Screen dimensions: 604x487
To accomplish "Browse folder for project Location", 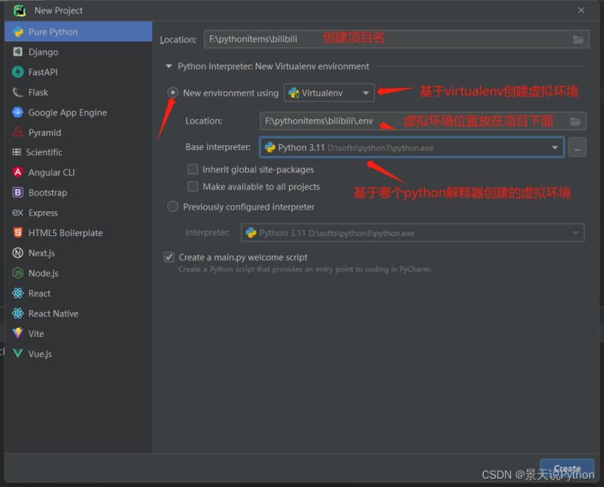I will (x=578, y=39).
